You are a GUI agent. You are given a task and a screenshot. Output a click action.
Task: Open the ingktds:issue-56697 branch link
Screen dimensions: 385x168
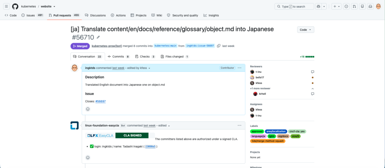click(x=200, y=46)
